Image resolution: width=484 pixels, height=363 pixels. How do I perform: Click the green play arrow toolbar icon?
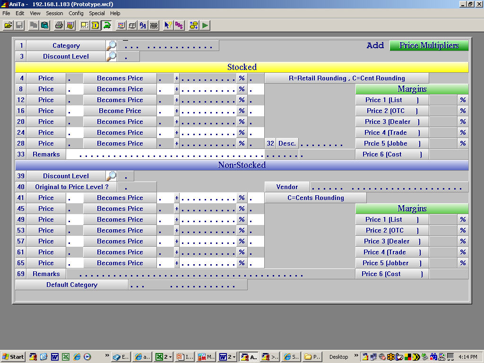[x=205, y=26]
